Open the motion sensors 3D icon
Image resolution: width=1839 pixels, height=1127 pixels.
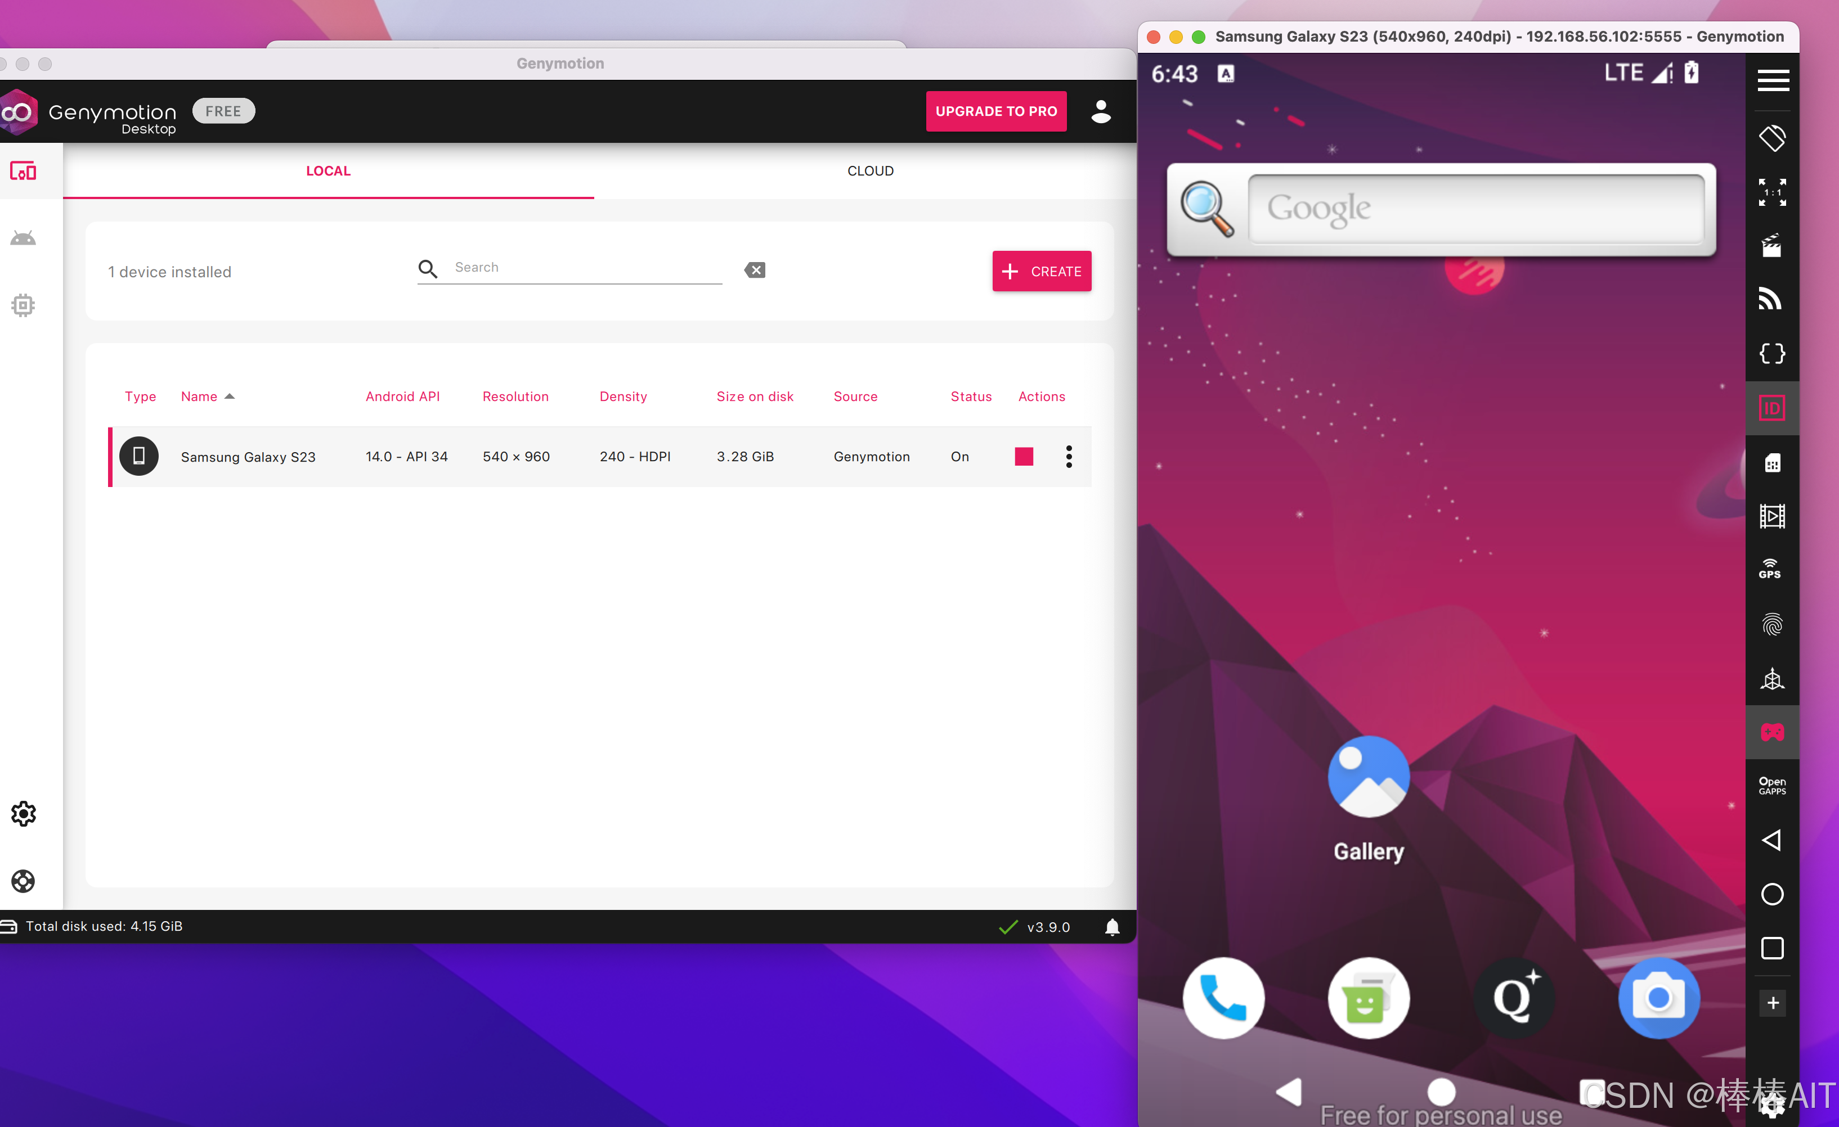click(1772, 679)
